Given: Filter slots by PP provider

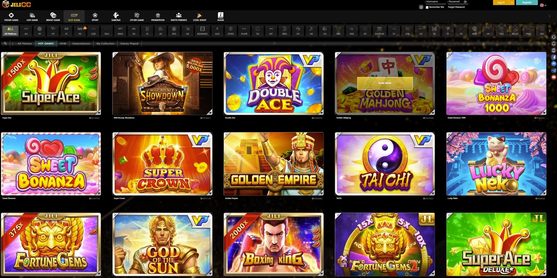Looking at the screenshot, I should point(39,30).
